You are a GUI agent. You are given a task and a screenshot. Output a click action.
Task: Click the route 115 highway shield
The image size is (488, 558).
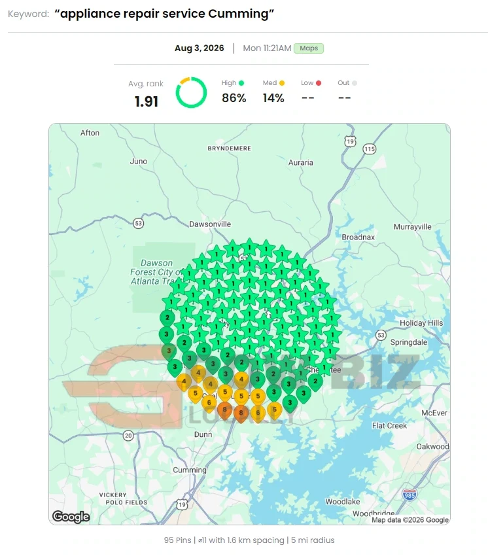[x=370, y=148]
